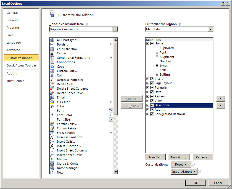Click the Copy command icon

[x=52, y=66]
